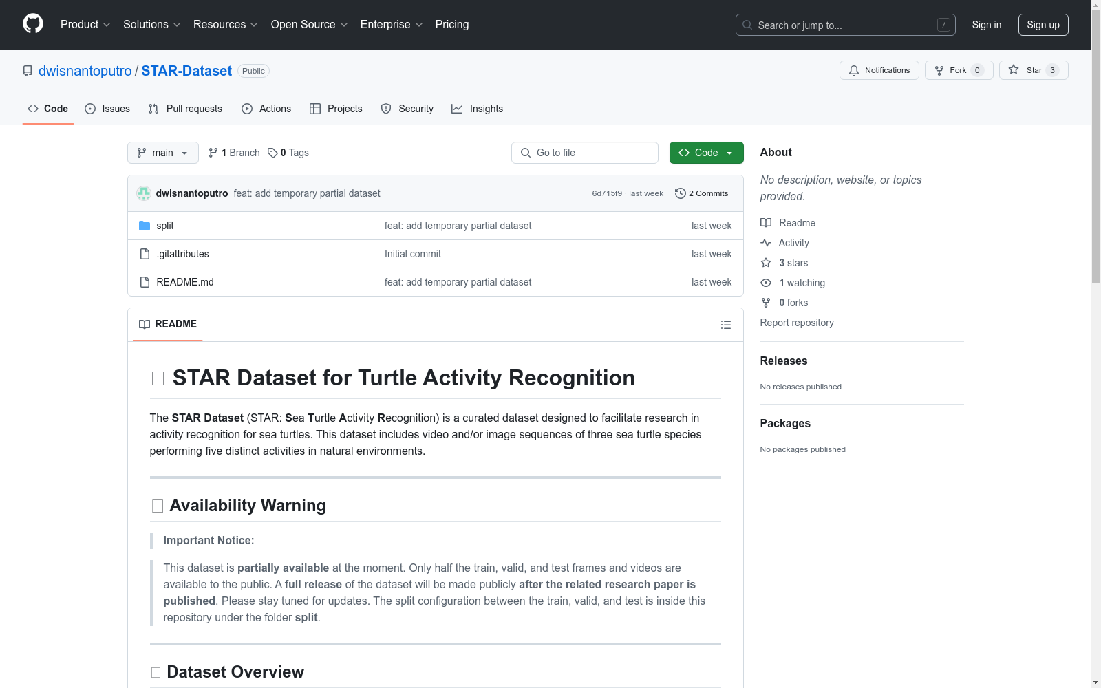Open the Pull requests tab
This screenshot has width=1101, height=688.
pos(185,109)
